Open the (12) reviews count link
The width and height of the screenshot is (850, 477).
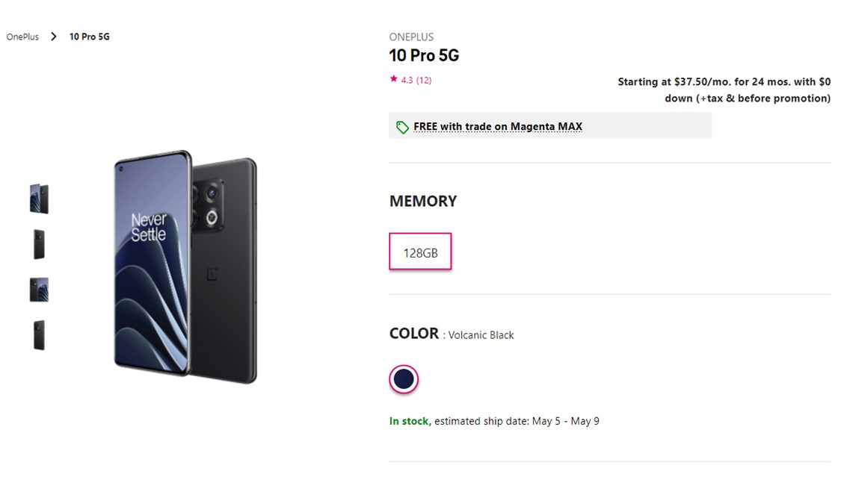click(x=424, y=80)
